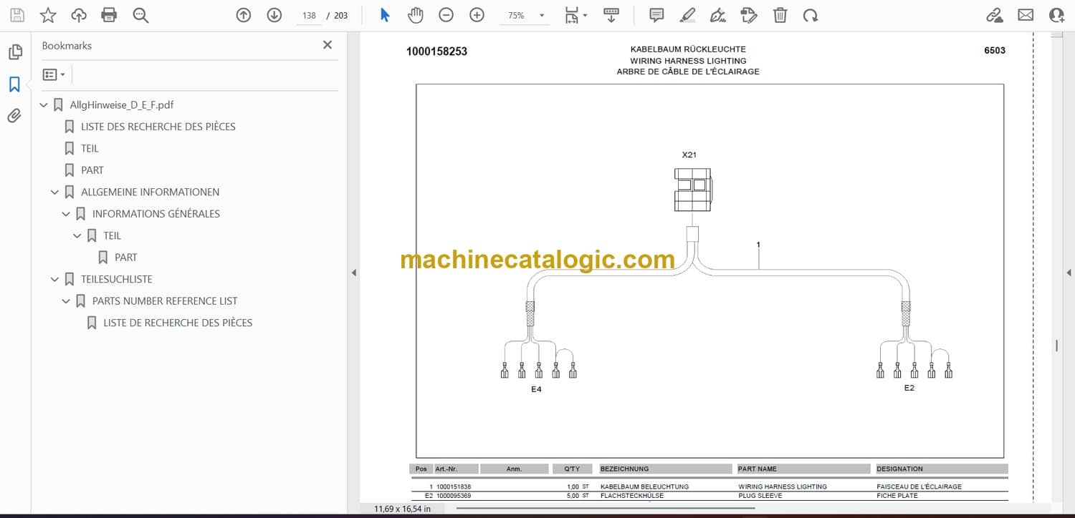Viewport: 1075px width, 518px height.
Task: Open the zoom level dropdown
Action: [541, 15]
